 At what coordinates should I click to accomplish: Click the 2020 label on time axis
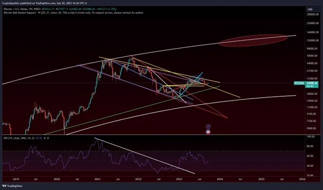click(57, 179)
